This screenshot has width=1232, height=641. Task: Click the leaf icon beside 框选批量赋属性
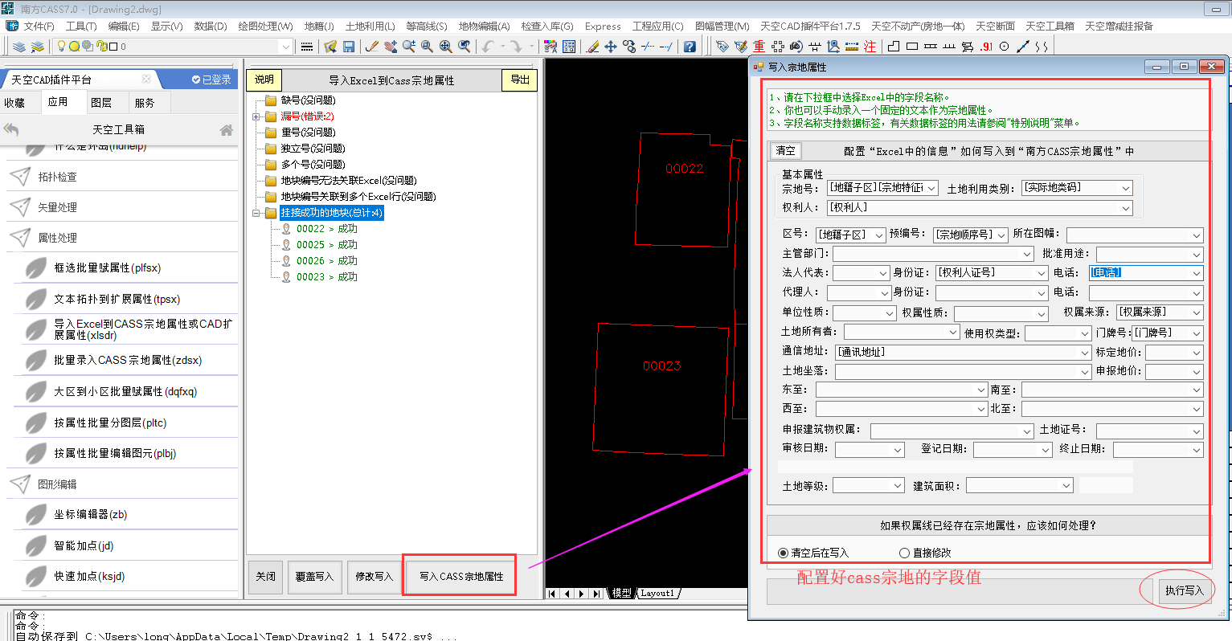coord(35,268)
